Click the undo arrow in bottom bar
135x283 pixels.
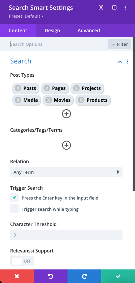(51, 276)
